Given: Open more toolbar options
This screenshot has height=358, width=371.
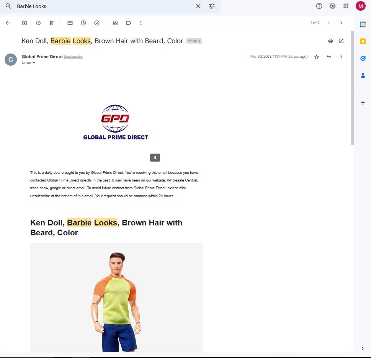Looking at the screenshot, I should tap(141, 23).
